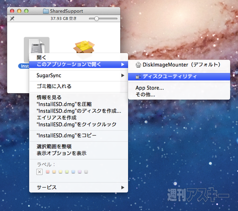The height and width of the screenshot is (211, 238).
Task: Apply the green label color
Action: point(67,172)
